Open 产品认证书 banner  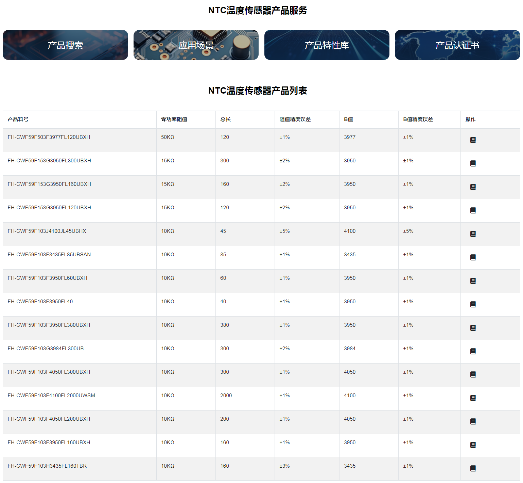pyautogui.click(x=457, y=45)
